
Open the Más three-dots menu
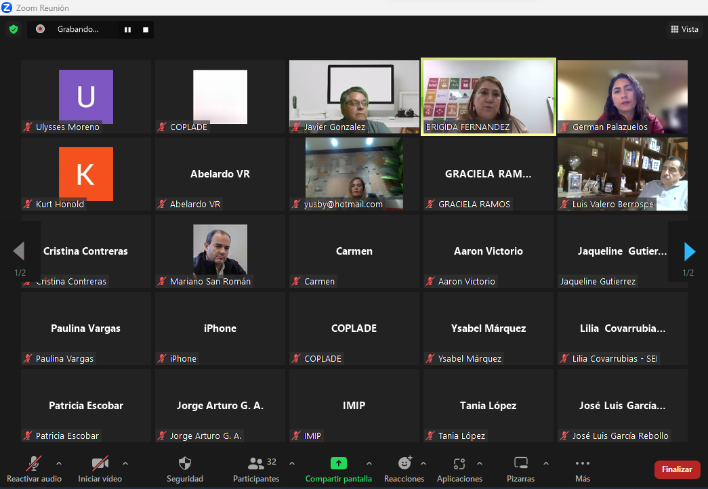pos(582,464)
